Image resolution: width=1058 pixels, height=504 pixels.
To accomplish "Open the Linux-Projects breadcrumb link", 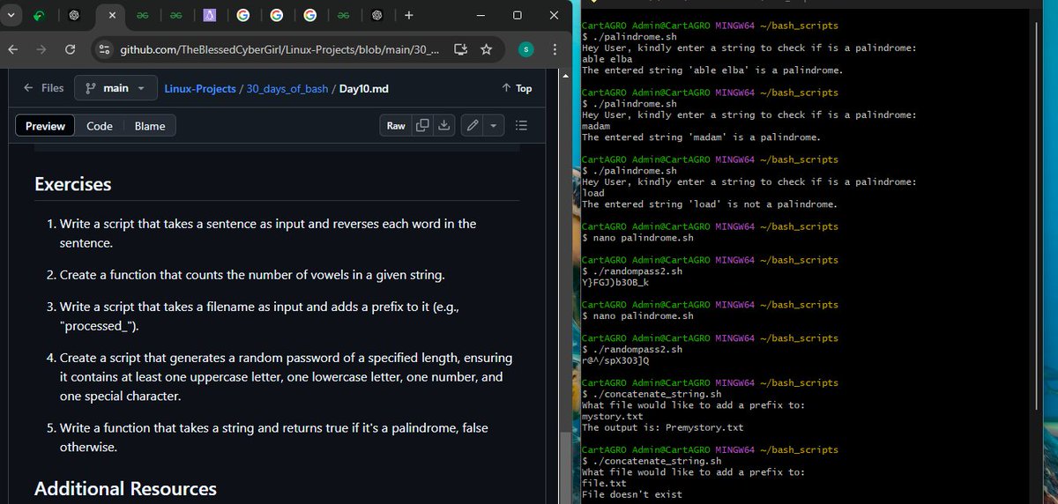I will pos(200,88).
